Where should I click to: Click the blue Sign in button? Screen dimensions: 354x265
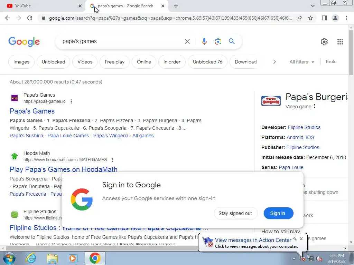(x=278, y=213)
